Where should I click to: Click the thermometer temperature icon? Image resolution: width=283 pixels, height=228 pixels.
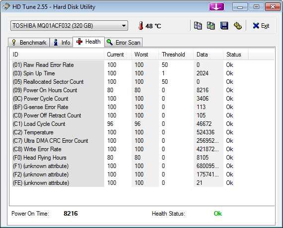(x=141, y=26)
